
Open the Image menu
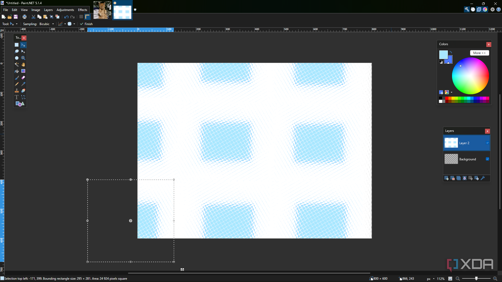click(x=36, y=10)
